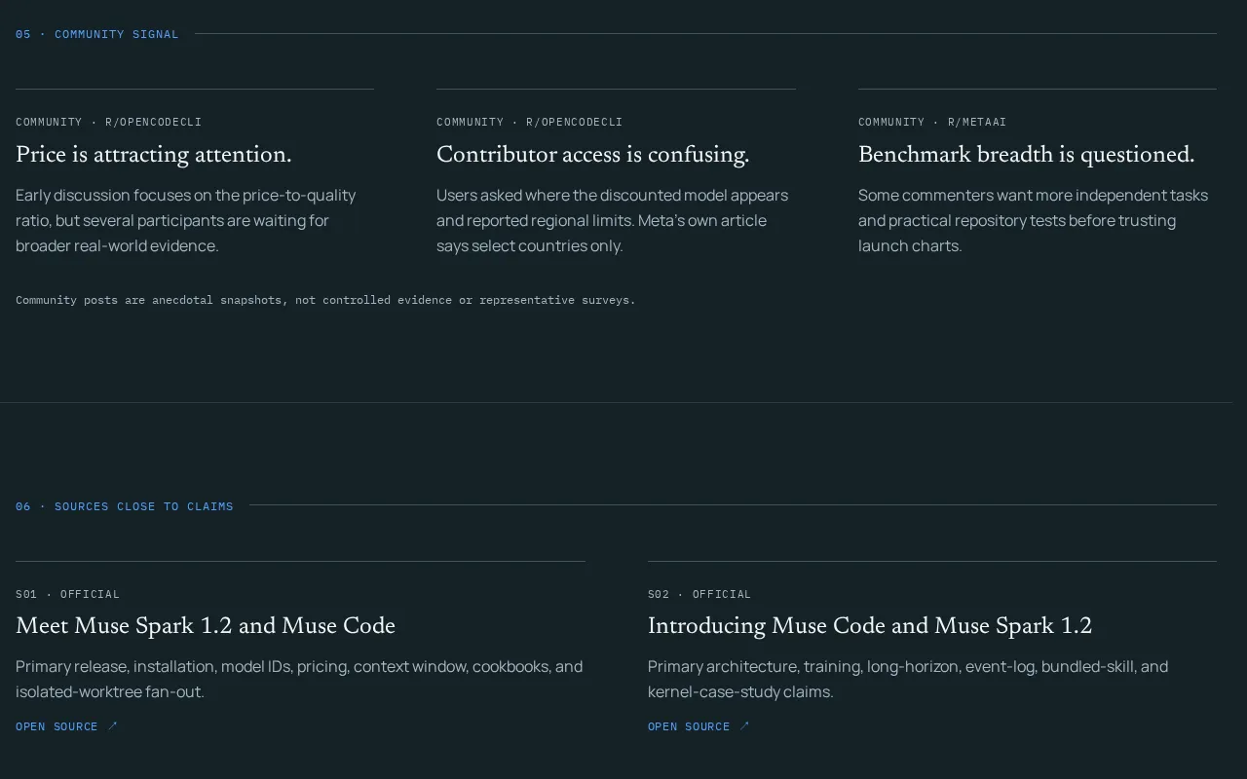This screenshot has height=779, width=1247.
Task: Click 'Community · r/OpenCodeCLI' label above Price card
Action: pyautogui.click(x=109, y=122)
